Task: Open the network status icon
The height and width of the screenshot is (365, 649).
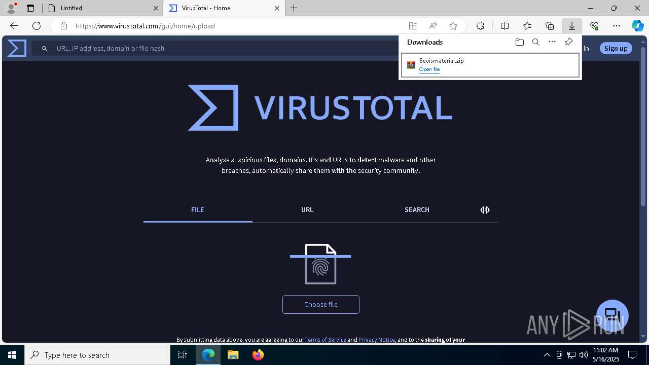Action: (x=571, y=355)
